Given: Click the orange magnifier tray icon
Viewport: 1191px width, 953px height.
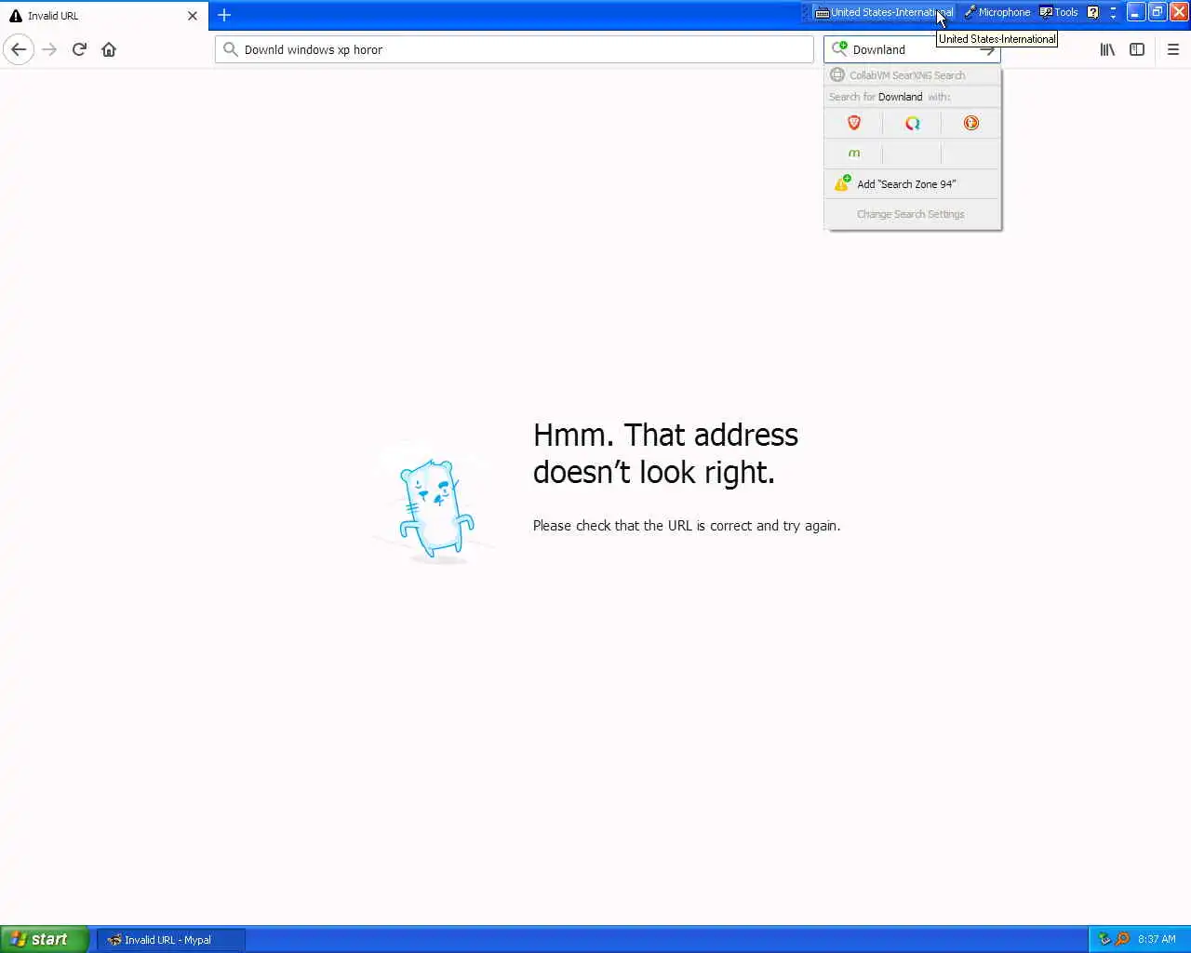Looking at the screenshot, I should click(x=1122, y=939).
